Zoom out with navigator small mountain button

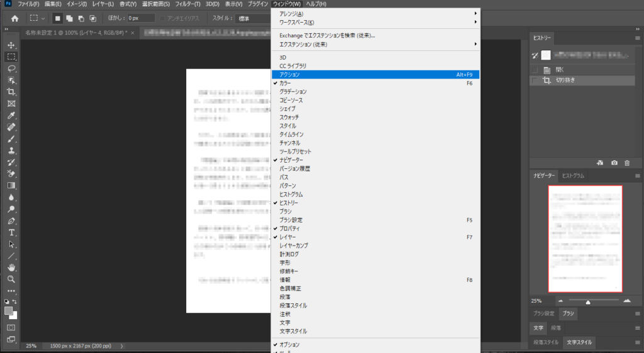pos(560,301)
